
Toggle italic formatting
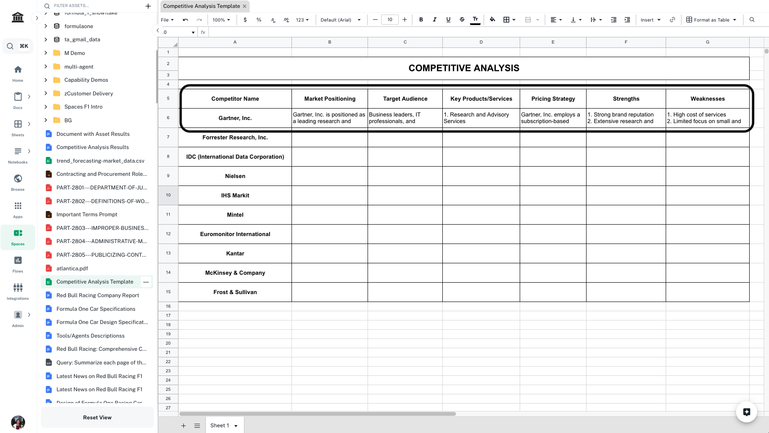tap(434, 20)
